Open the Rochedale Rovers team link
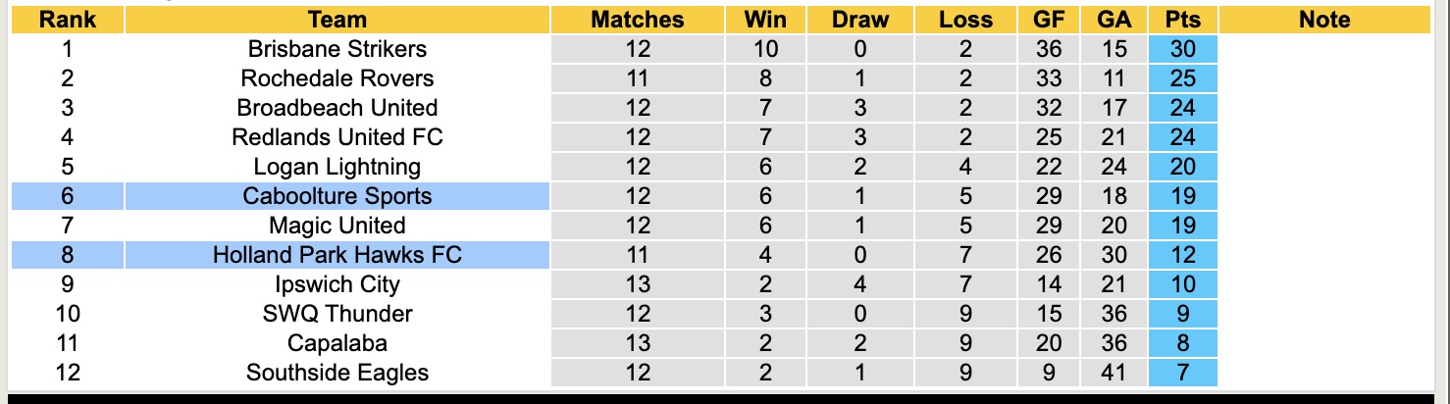The height and width of the screenshot is (404, 1450). tap(337, 78)
